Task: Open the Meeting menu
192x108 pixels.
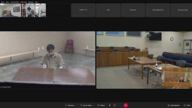Action: 31,2
